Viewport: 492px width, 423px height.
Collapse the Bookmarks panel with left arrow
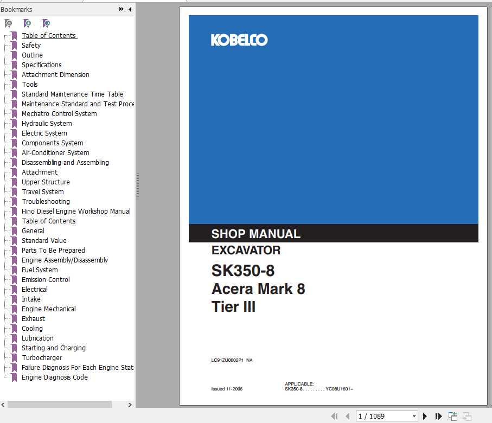click(130, 9)
